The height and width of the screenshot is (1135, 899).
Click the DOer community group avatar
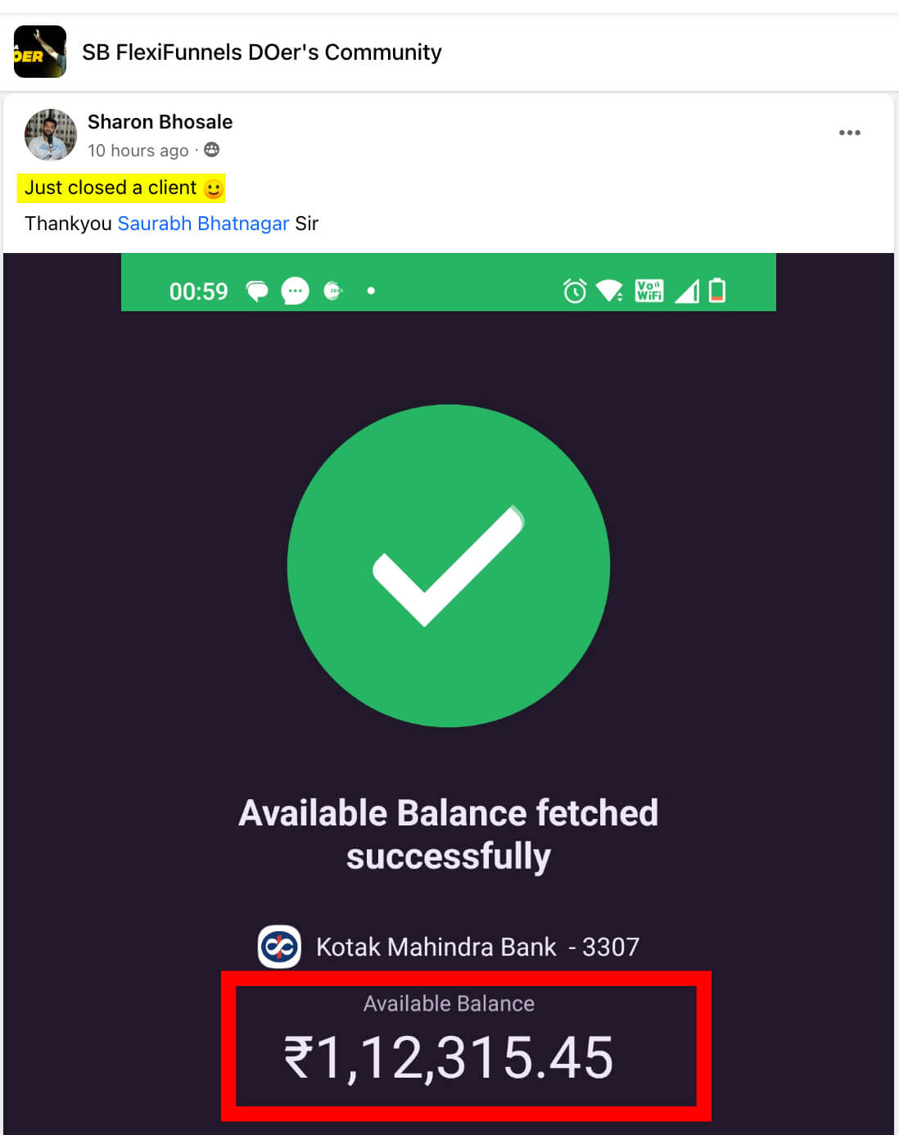tap(40, 52)
